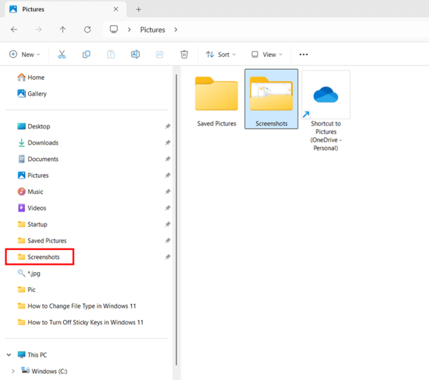429x380 pixels.
Task: Select the *.jpg saved search
Action: pyautogui.click(x=29, y=273)
